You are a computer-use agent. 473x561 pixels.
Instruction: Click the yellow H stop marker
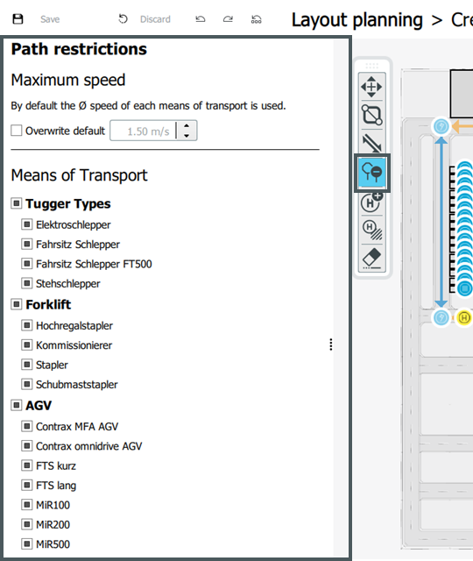[x=463, y=317]
